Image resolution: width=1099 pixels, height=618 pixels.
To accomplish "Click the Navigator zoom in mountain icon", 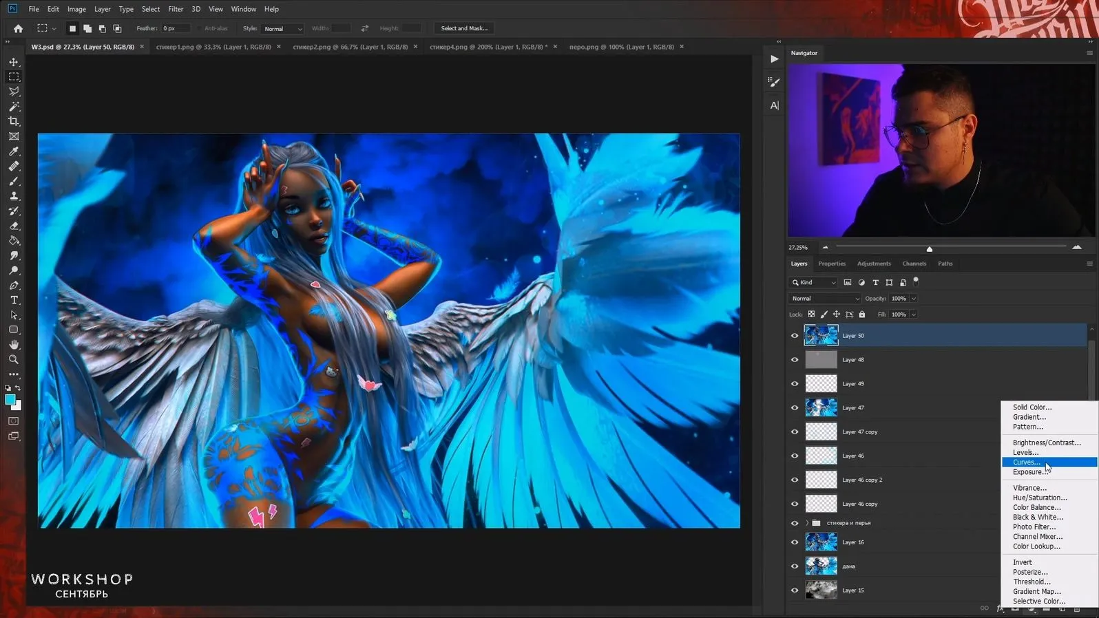I will (x=1077, y=247).
